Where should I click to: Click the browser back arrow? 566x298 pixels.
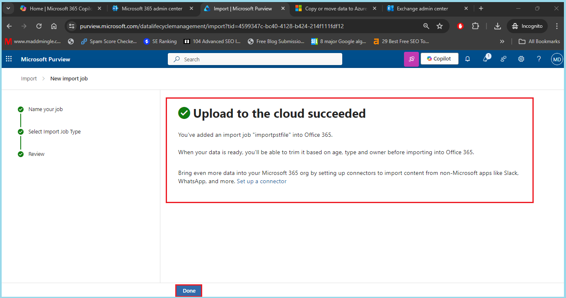coord(9,26)
